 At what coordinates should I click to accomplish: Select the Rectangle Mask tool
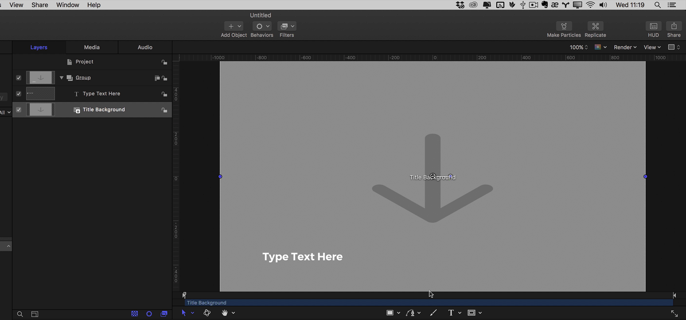pyautogui.click(x=472, y=313)
